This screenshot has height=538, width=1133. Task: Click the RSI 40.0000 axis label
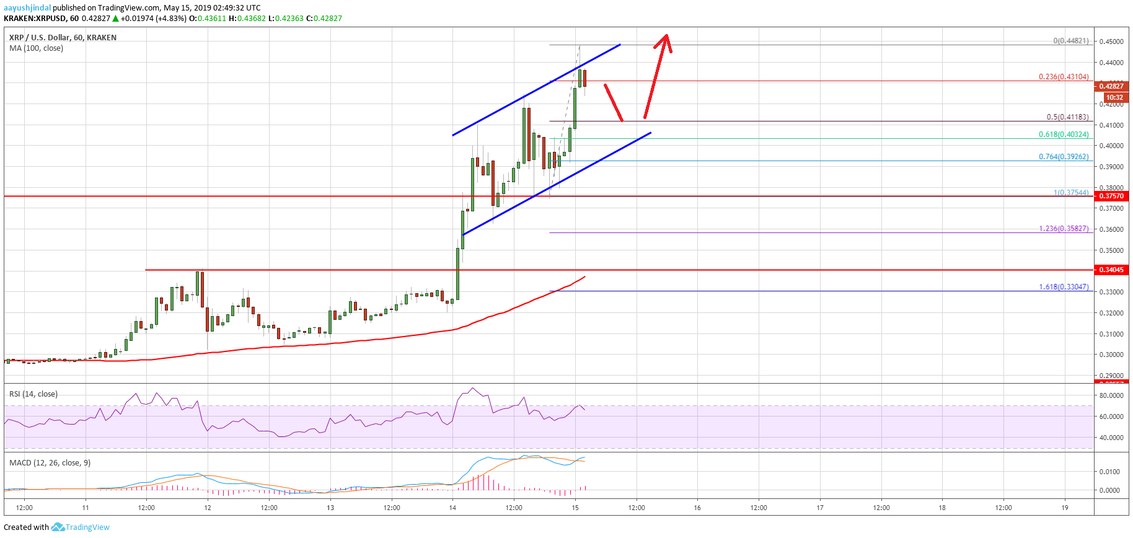[x=1111, y=438]
